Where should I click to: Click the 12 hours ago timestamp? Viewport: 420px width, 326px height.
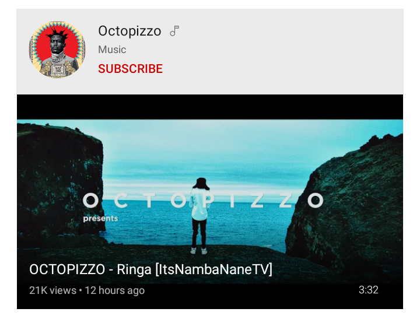click(115, 290)
